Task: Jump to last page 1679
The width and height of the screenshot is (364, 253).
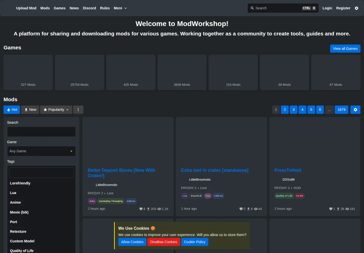Action: pyautogui.click(x=342, y=110)
